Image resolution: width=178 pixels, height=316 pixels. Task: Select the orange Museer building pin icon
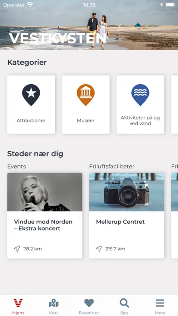tap(86, 95)
